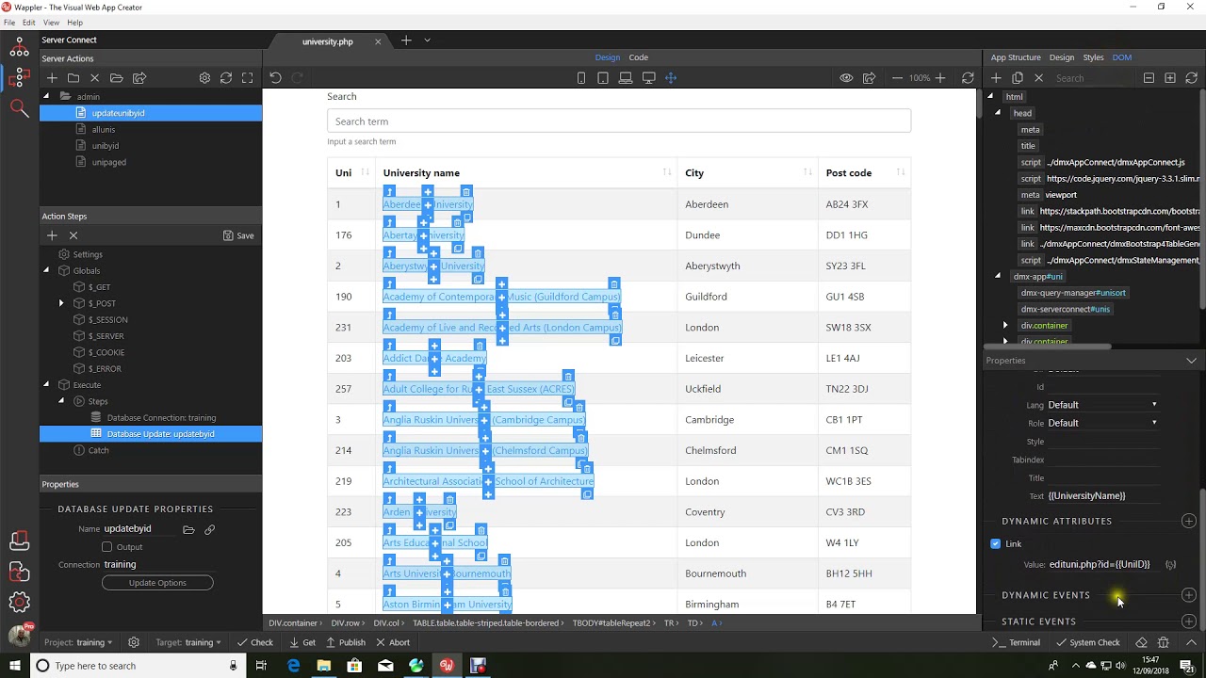Delete the selected server action

point(94,78)
